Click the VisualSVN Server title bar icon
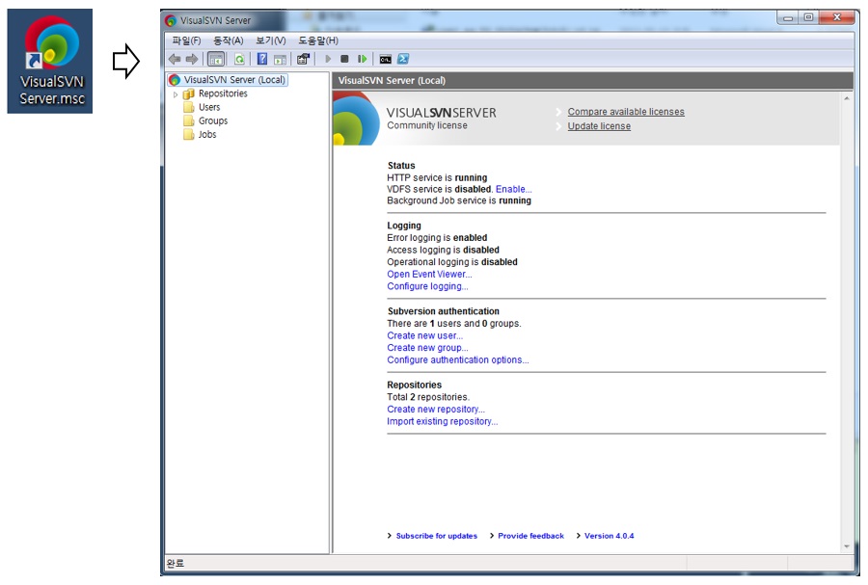 coord(171,21)
